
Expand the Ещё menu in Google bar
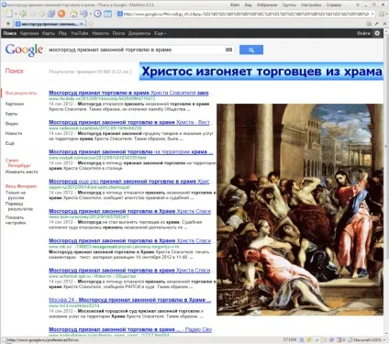(x=161, y=33)
